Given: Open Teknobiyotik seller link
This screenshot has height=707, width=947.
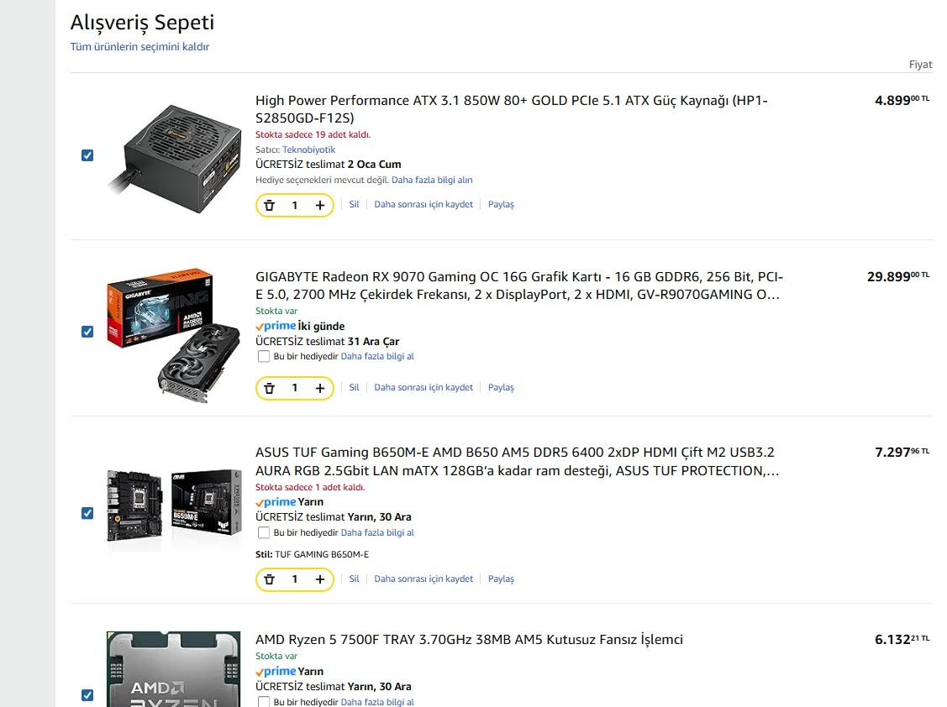Looking at the screenshot, I should 308,149.
